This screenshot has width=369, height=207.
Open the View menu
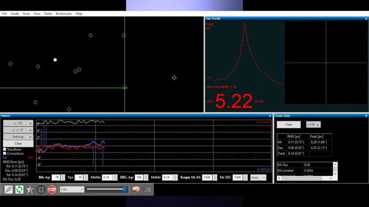(37, 14)
